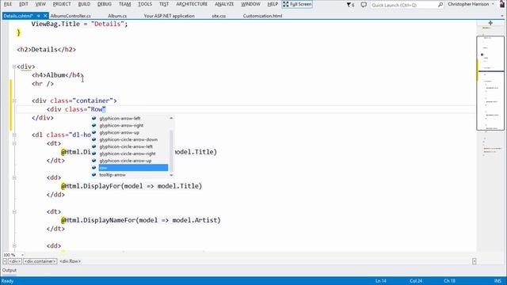Click breadcrumb left navigation arrow
Screen dimensions: 507x285
pos(5,261)
